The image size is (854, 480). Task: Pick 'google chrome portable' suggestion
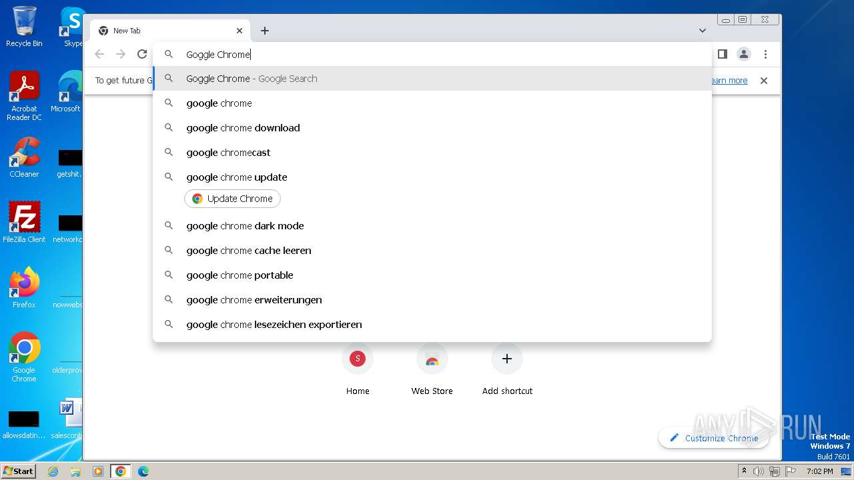432,275
